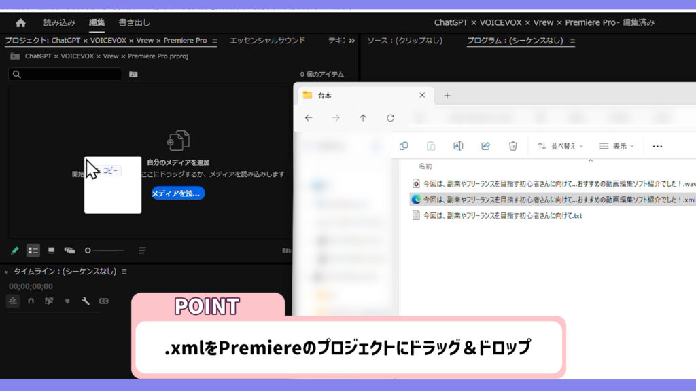Sort files by the 名前 column header
Image resolution: width=696 pixels, height=391 pixels.
coord(425,166)
